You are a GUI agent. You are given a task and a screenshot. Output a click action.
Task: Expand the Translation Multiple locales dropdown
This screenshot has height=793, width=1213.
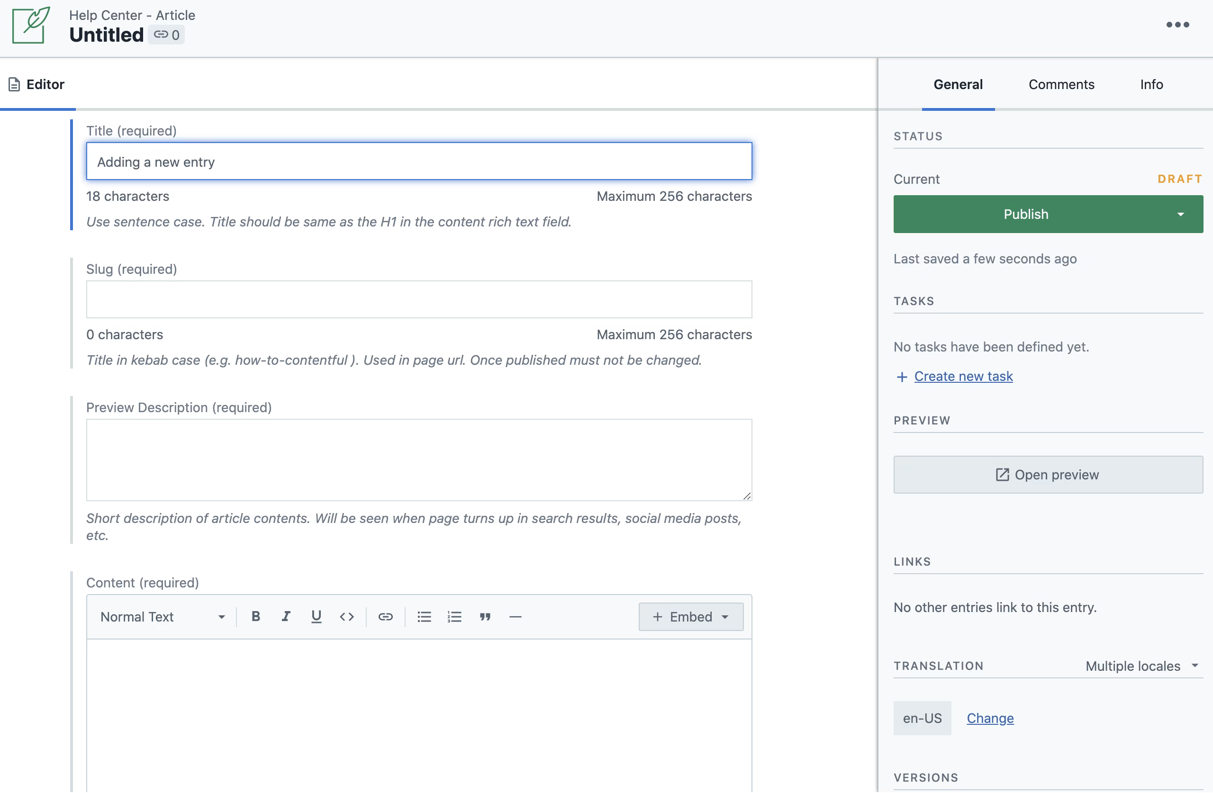point(1142,666)
